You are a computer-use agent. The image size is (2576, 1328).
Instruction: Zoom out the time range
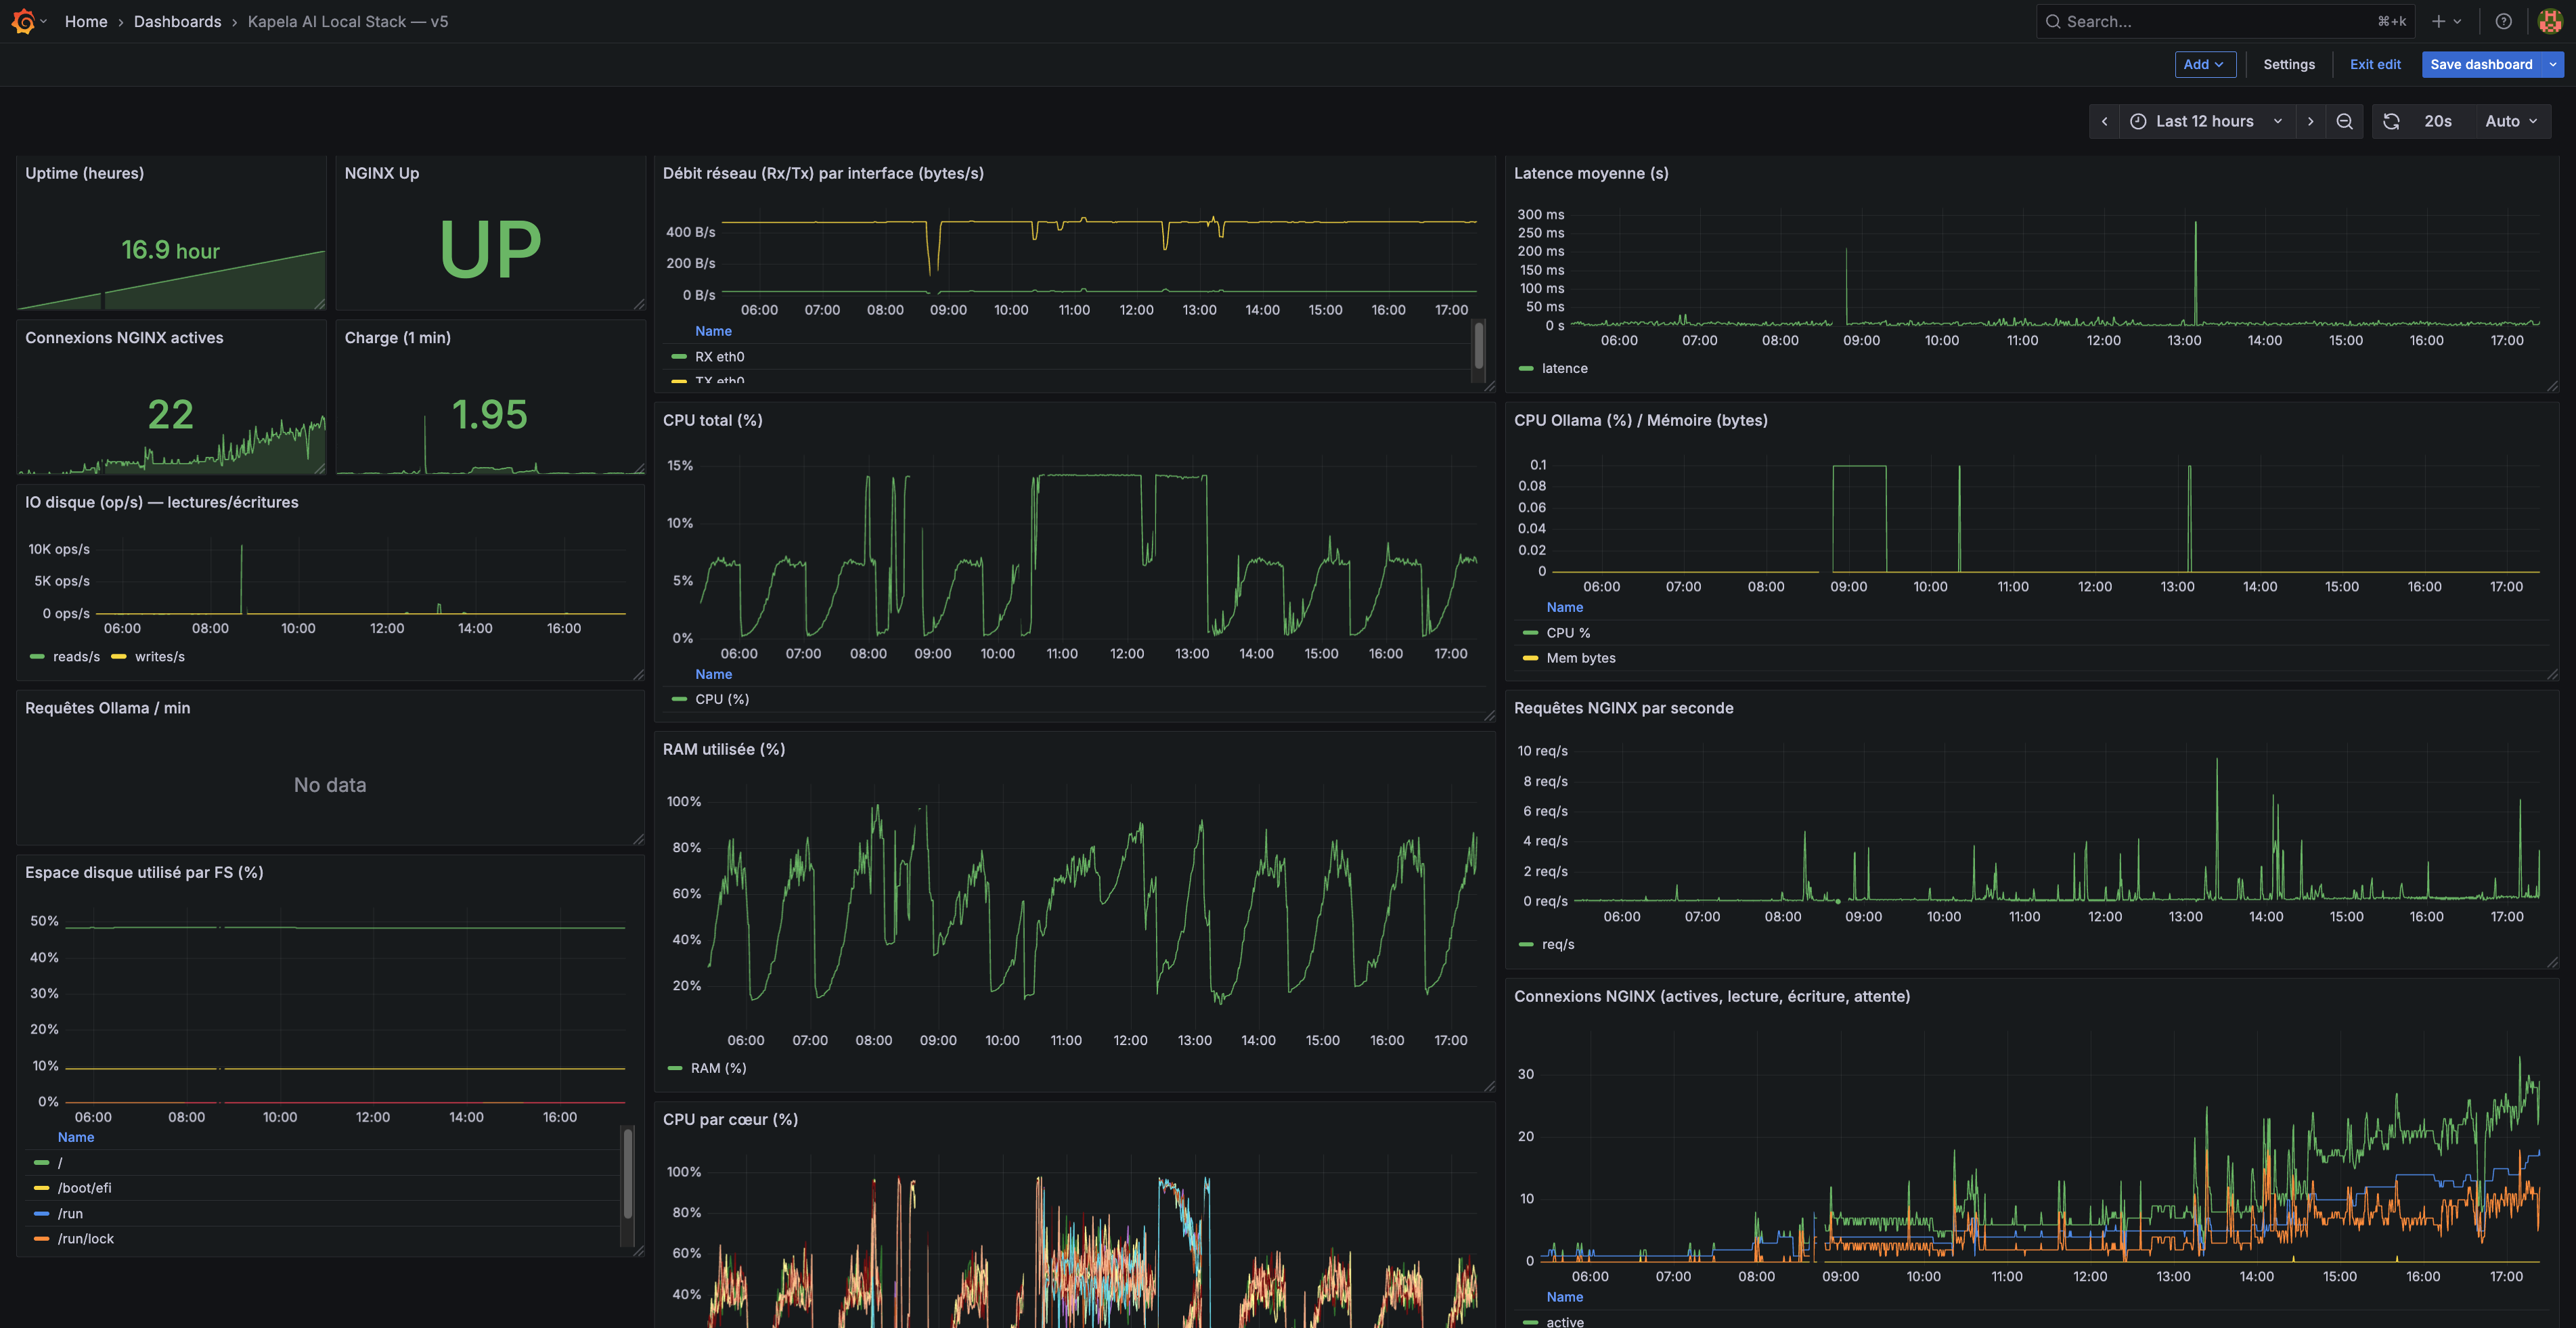pos(2344,121)
